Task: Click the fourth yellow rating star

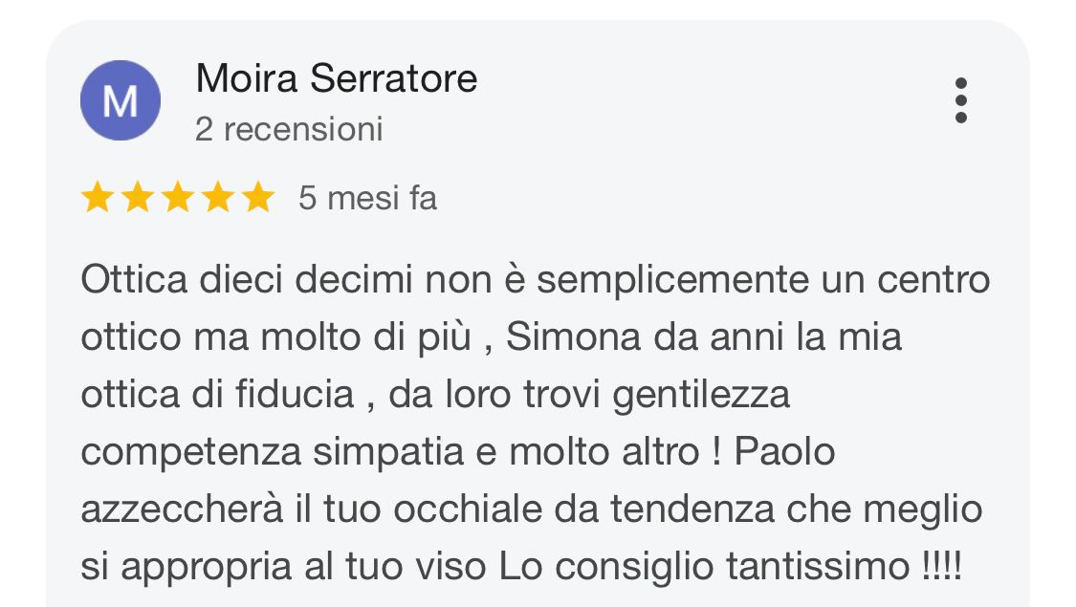Action: 217,198
